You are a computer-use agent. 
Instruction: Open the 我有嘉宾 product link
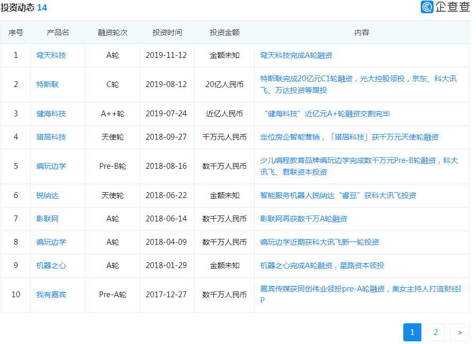coord(51,295)
